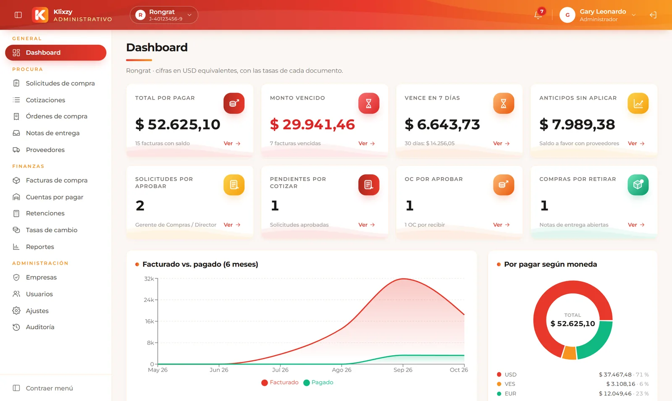Click the Anticipos sin aplicar chart icon
Screen dimensions: 672x401
(x=638, y=103)
